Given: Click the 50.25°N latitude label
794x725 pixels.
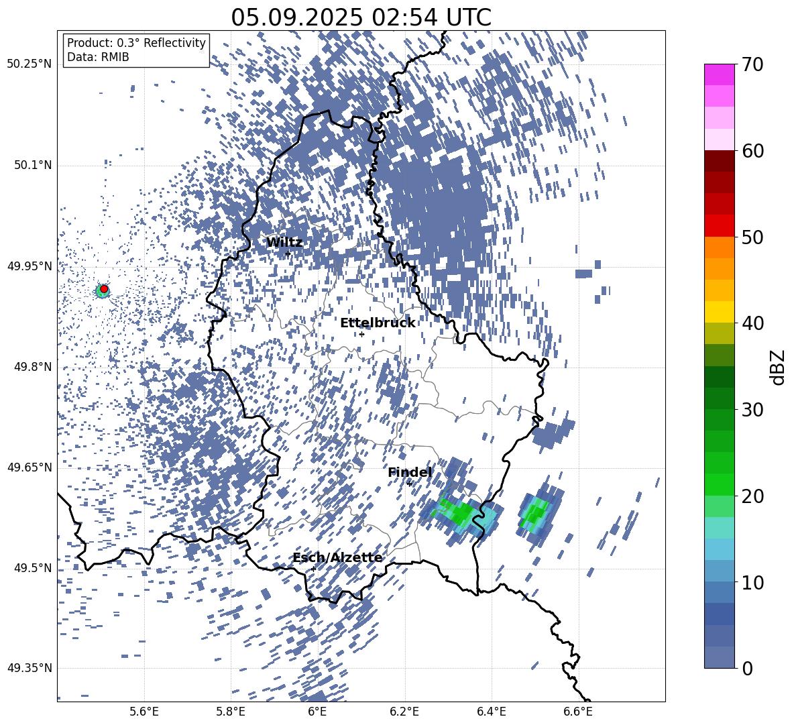Looking at the screenshot, I should [30, 64].
